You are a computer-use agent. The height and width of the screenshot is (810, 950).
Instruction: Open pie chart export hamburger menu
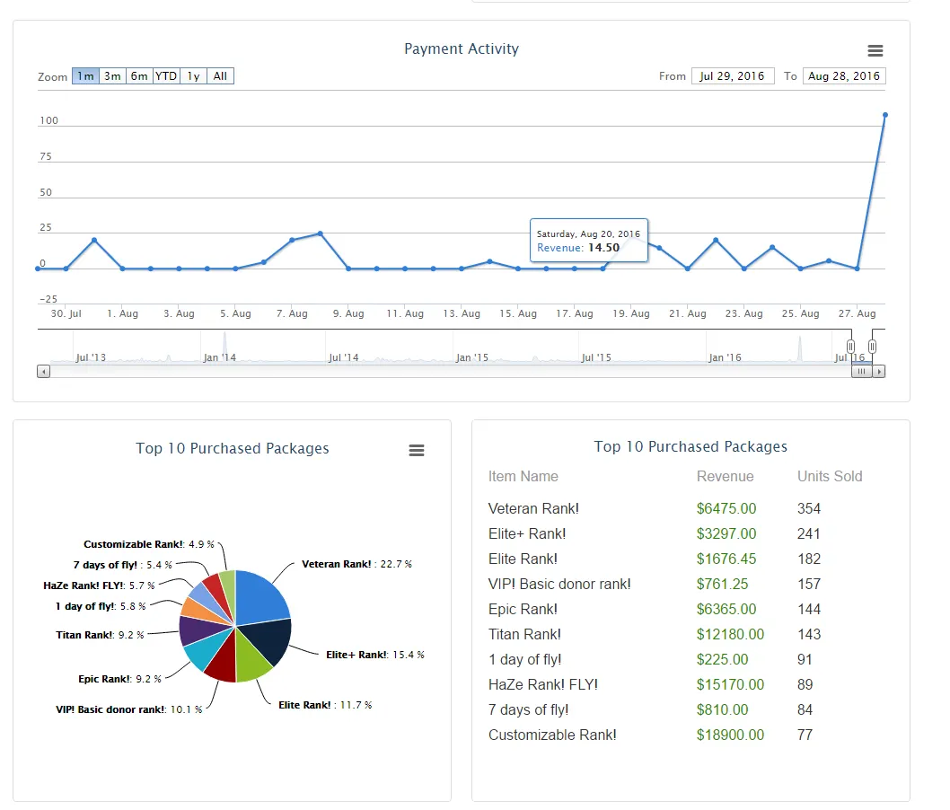417,450
